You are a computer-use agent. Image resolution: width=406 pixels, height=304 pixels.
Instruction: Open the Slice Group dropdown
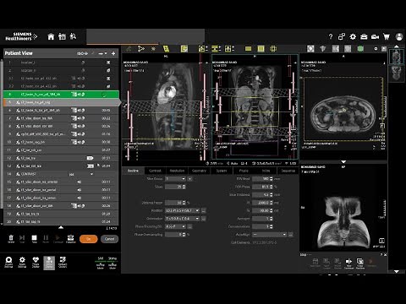175,179
